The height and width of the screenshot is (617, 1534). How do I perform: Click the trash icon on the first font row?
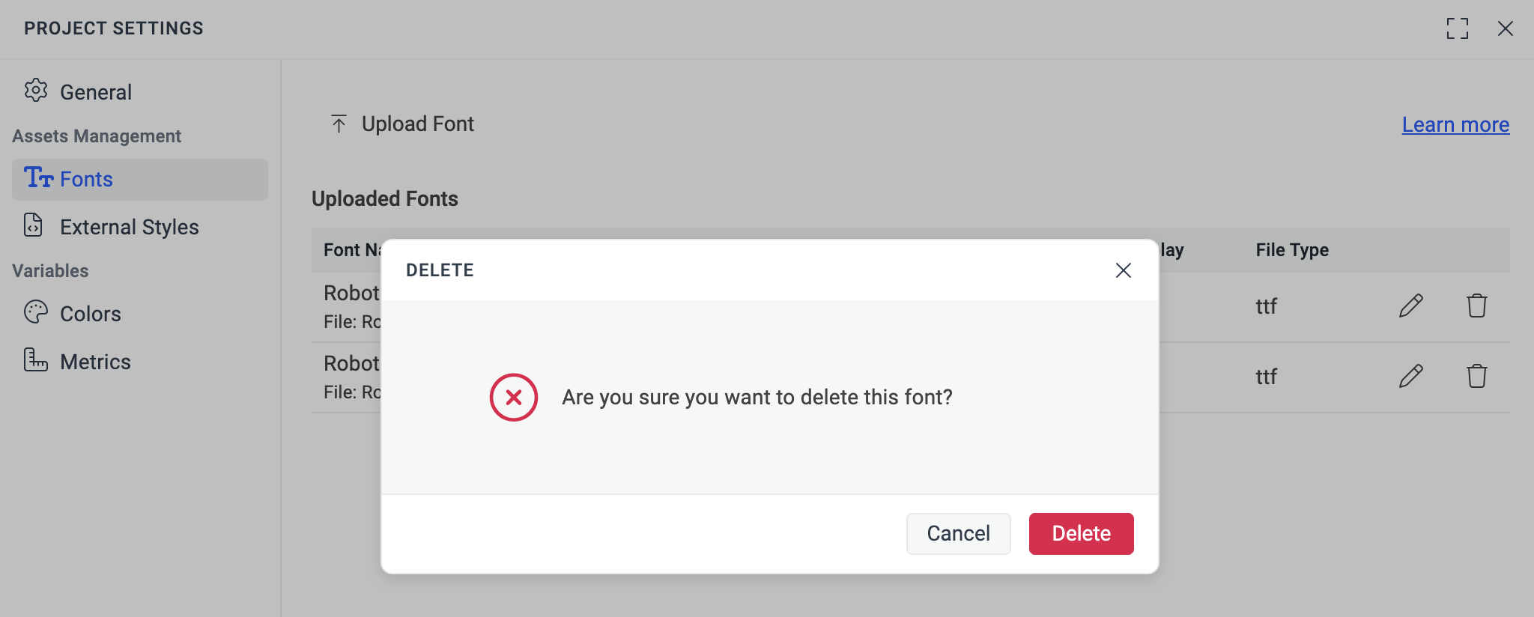(x=1475, y=306)
